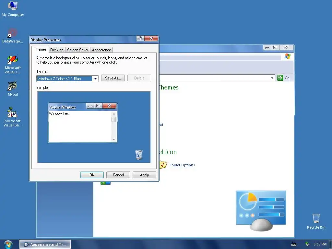Click the sample window scroll up arrow
The height and width of the screenshot is (249, 332).
(x=114, y=114)
